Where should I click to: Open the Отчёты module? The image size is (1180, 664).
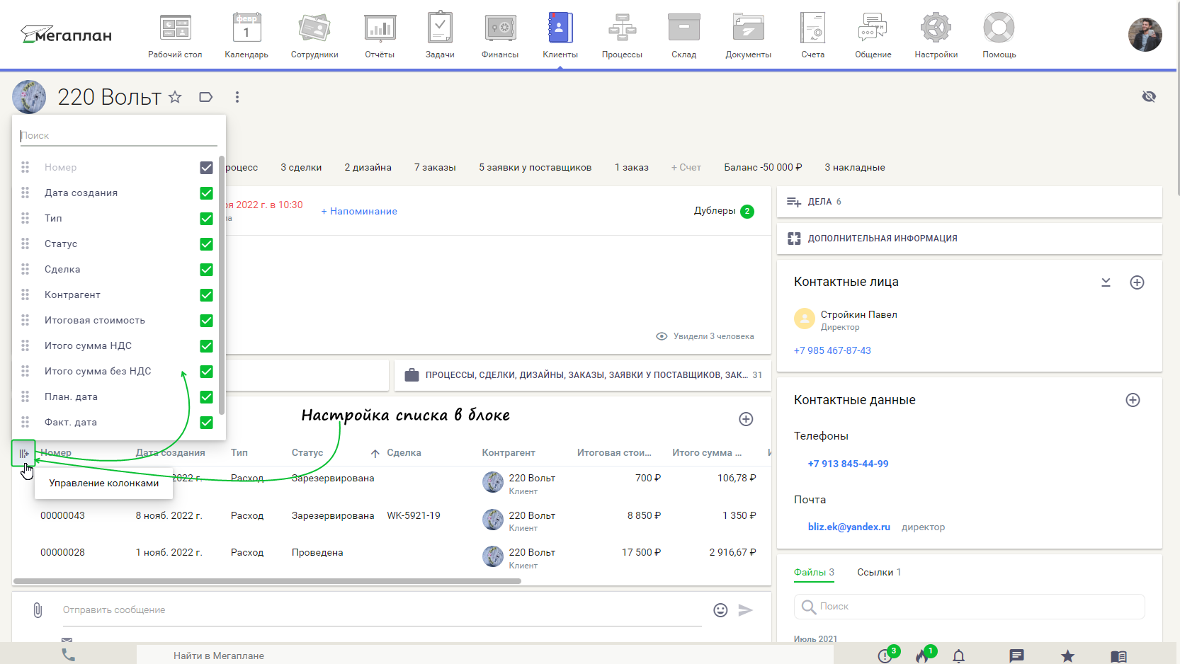pyautogui.click(x=380, y=35)
